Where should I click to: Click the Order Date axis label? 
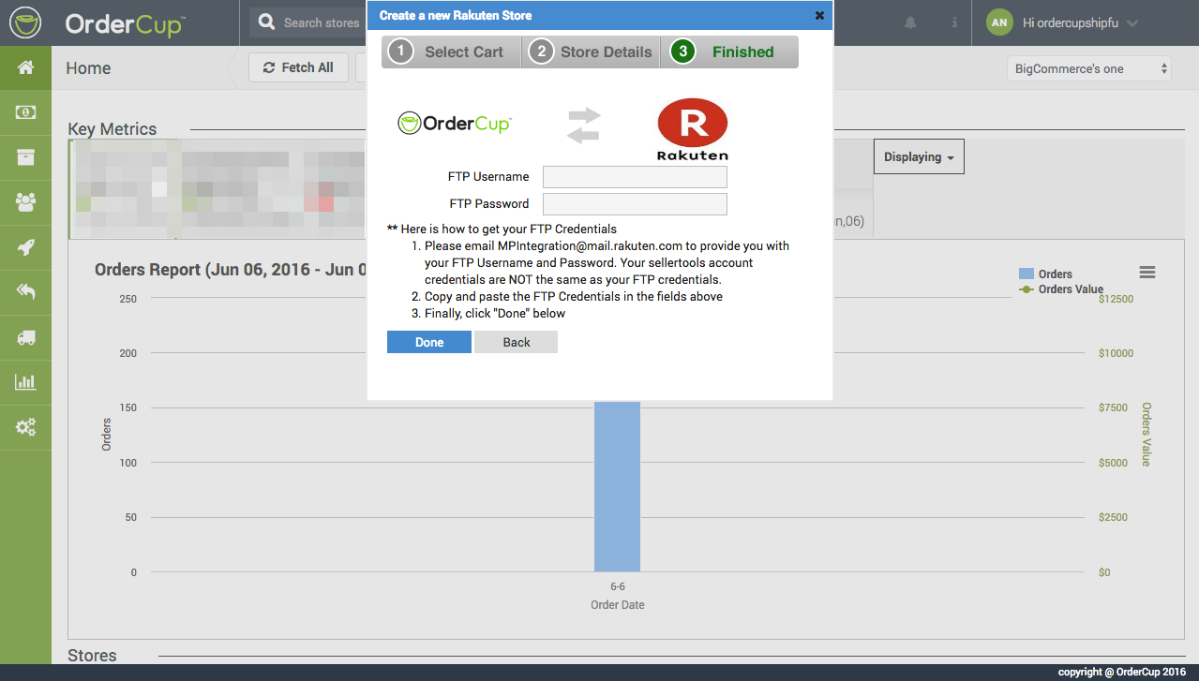(x=618, y=604)
